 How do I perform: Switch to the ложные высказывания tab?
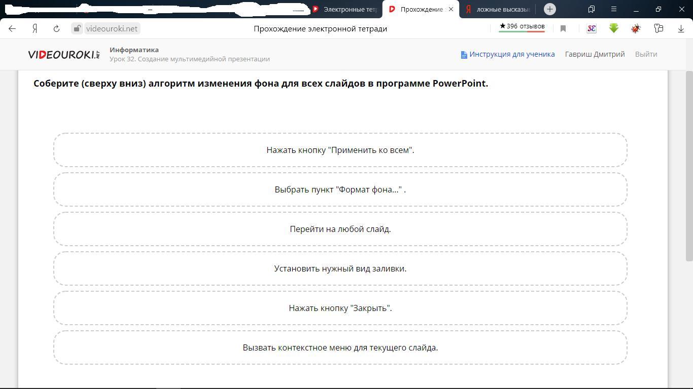(x=498, y=9)
